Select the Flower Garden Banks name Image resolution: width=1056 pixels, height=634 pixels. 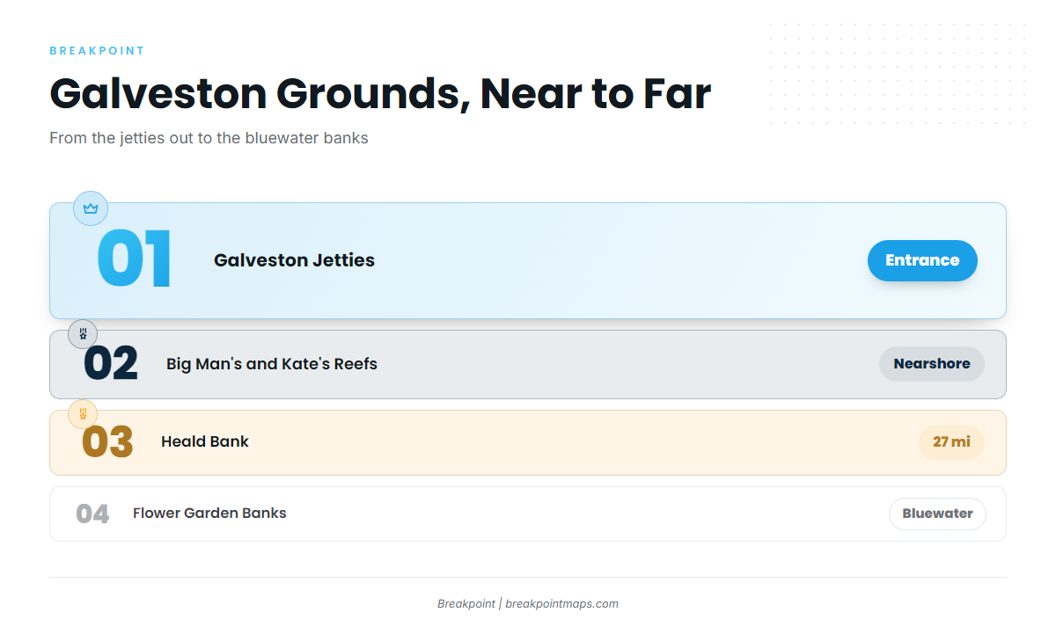209,514
